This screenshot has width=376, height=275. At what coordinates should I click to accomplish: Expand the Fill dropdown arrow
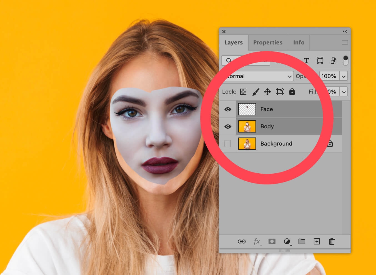coord(344,92)
